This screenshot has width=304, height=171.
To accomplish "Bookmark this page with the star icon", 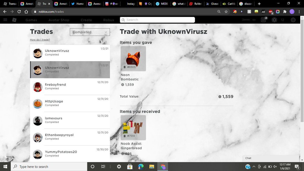I will (226, 12).
